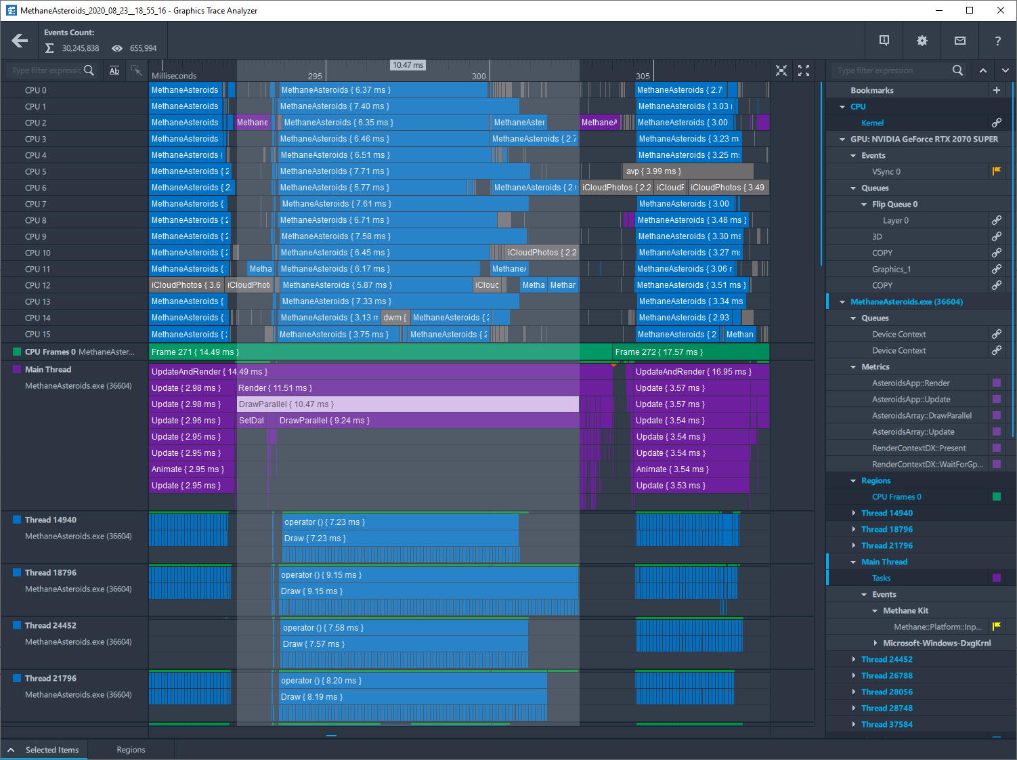The width and height of the screenshot is (1017, 760).
Task: Toggle the AsteroidsArray::DrawParallel metric square
Action: 997,415
